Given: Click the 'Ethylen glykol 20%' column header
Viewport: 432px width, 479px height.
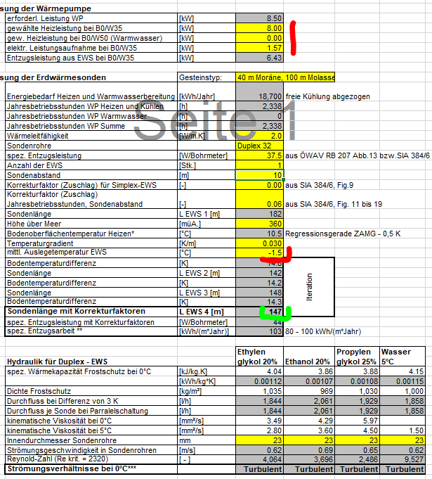Looking at the screenshot, I should 260,357.
